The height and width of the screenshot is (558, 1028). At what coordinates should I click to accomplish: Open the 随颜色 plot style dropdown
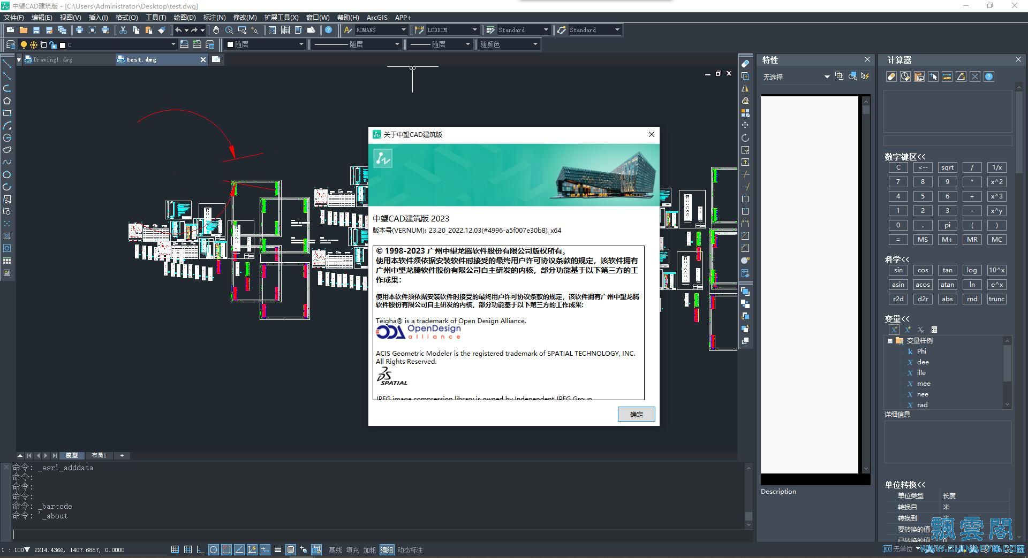[508, 44]
